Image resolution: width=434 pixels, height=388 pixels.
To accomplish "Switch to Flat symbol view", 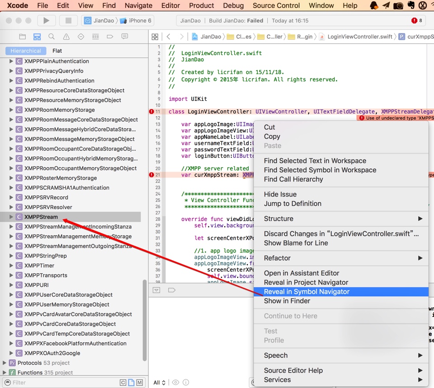I will pyautogui.click(x=57, y=51).
